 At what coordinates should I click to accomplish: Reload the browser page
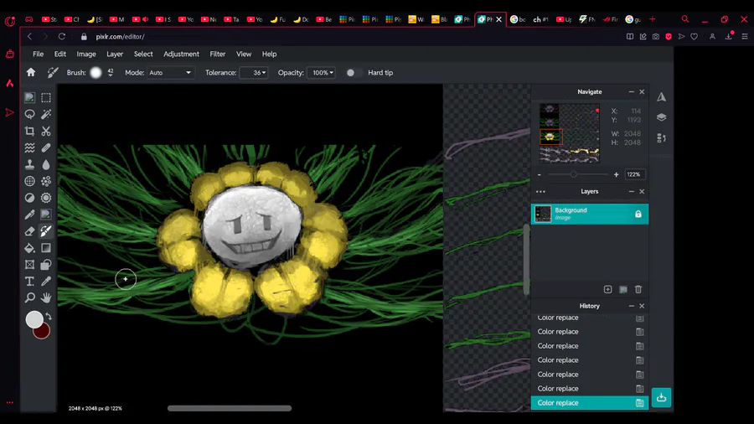pyautogui.click(x=61, y=37)
